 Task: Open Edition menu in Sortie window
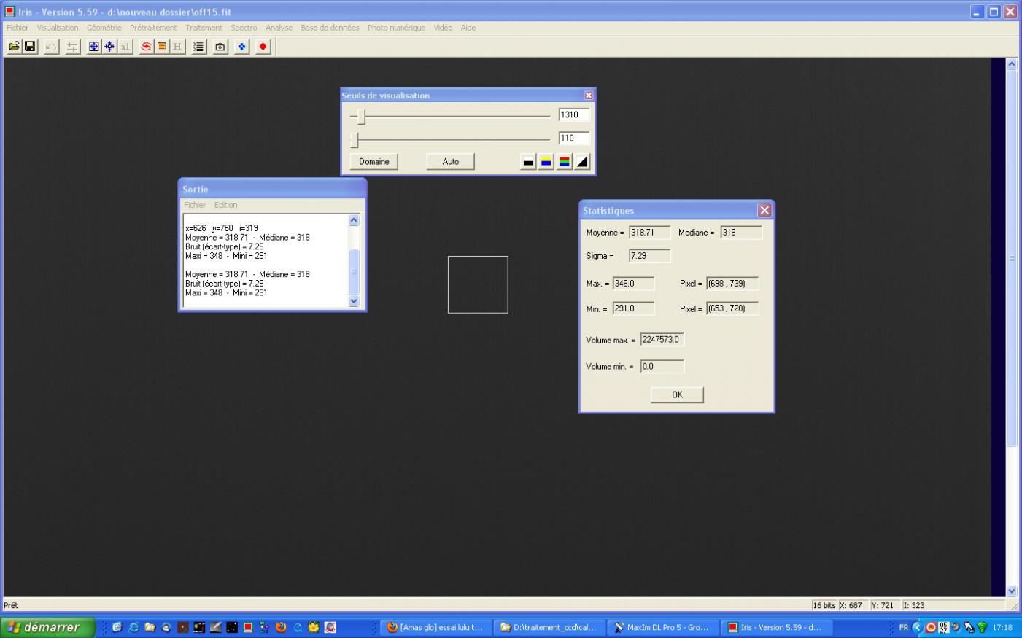[x=225, y=205]
